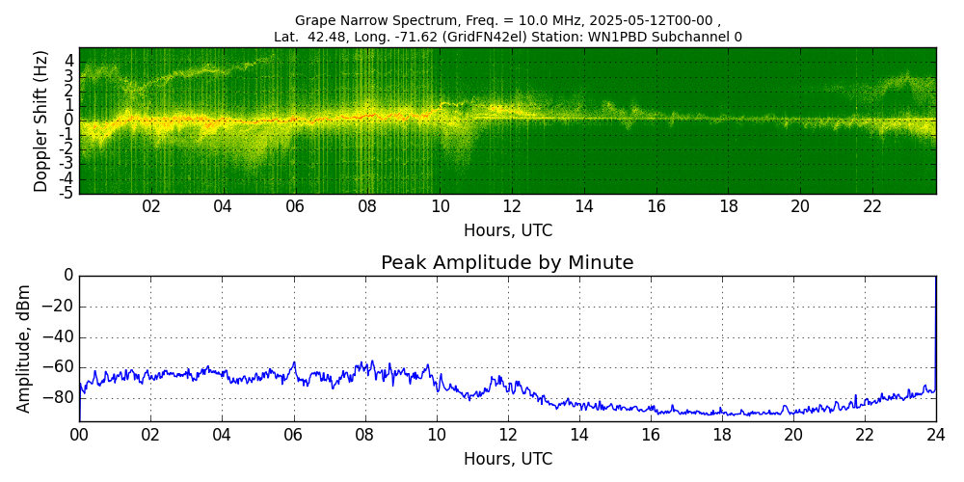Click the -40 tick on amplitude axis
This screenshot has width=964, height=482.
tap(57, 336)
